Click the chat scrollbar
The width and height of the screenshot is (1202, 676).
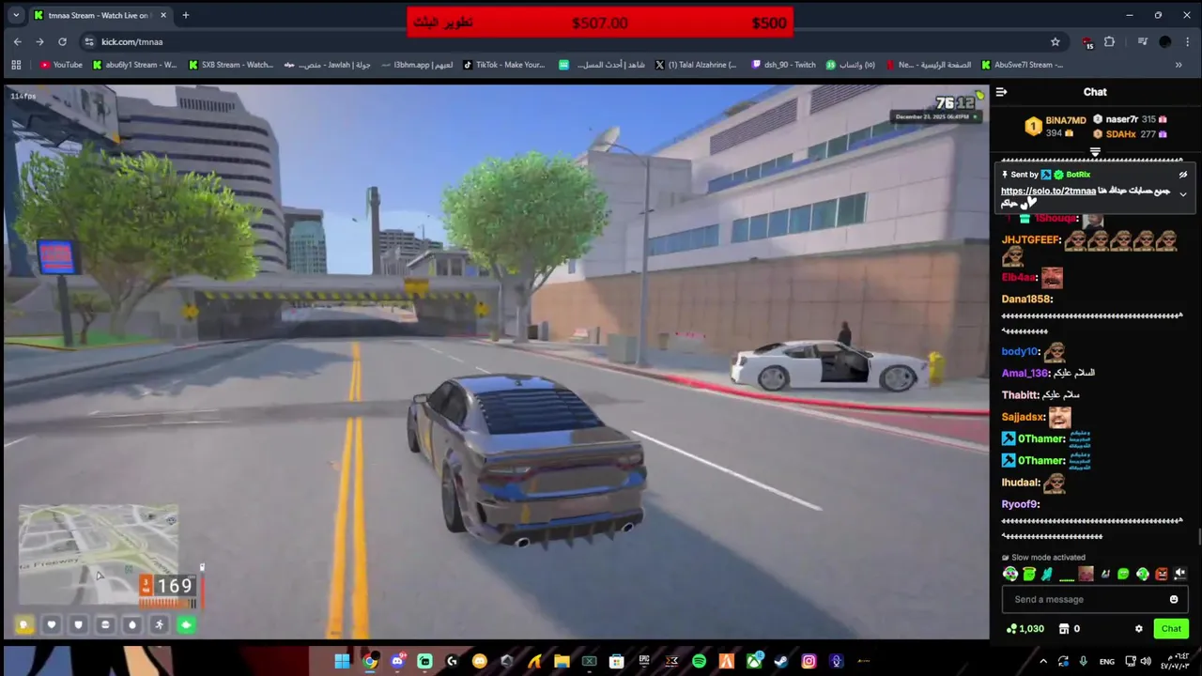1199,537
